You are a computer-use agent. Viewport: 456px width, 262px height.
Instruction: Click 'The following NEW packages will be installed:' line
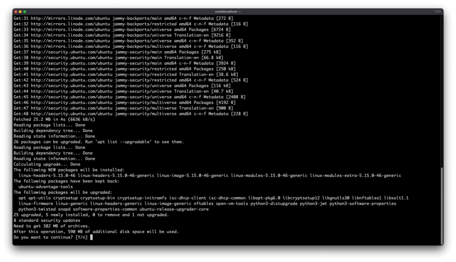tap(69, 170)
